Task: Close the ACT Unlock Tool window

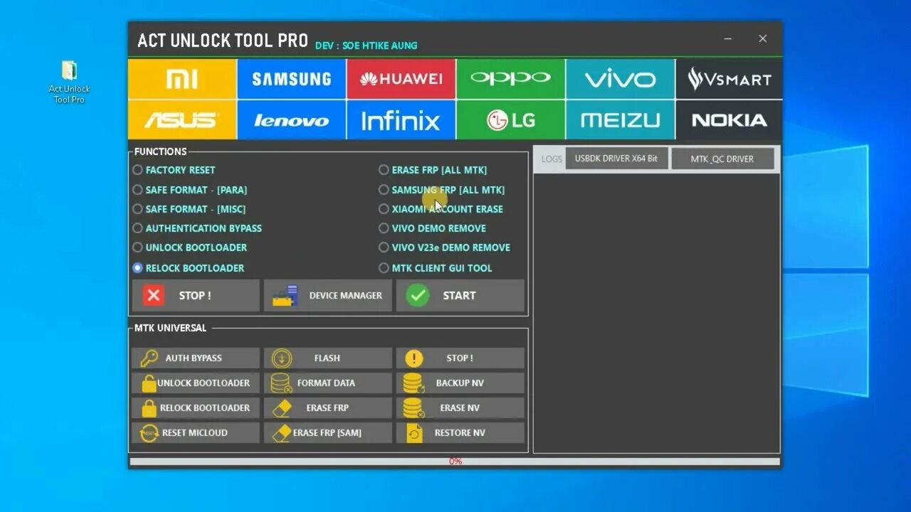Action: [763, 39]
